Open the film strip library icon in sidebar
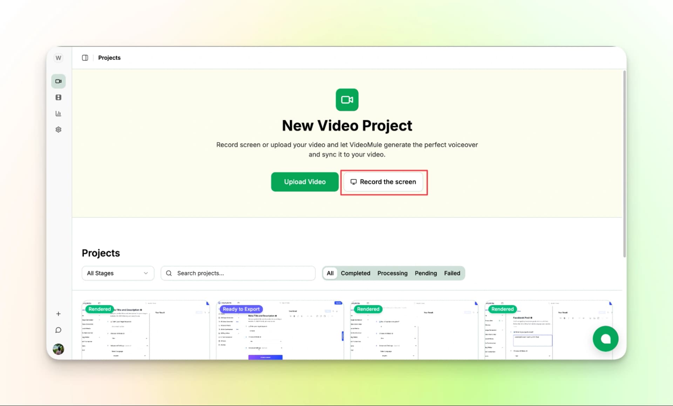673x406 pixels. 58,97
